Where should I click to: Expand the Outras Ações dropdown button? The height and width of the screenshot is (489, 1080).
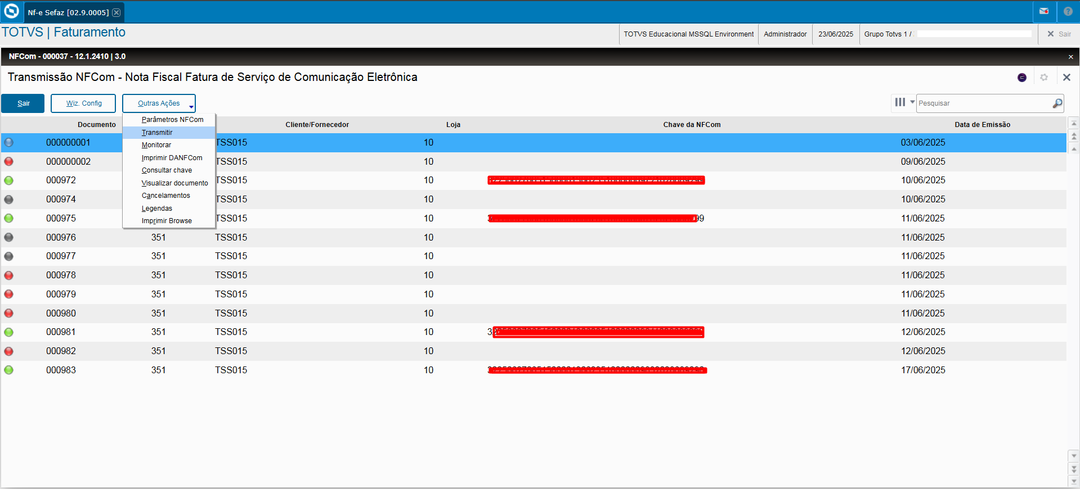(x=159, y=103)
